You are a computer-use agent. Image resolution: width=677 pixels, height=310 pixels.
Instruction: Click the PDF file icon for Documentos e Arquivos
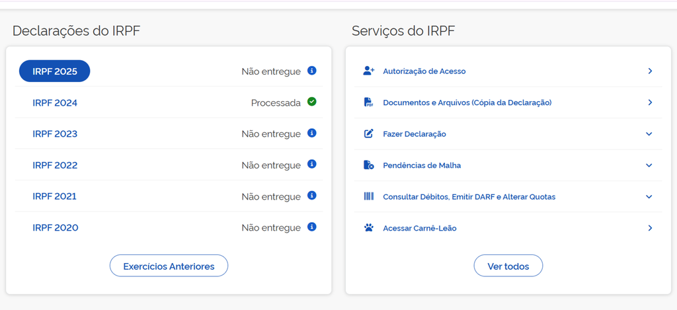pos(368,102)
